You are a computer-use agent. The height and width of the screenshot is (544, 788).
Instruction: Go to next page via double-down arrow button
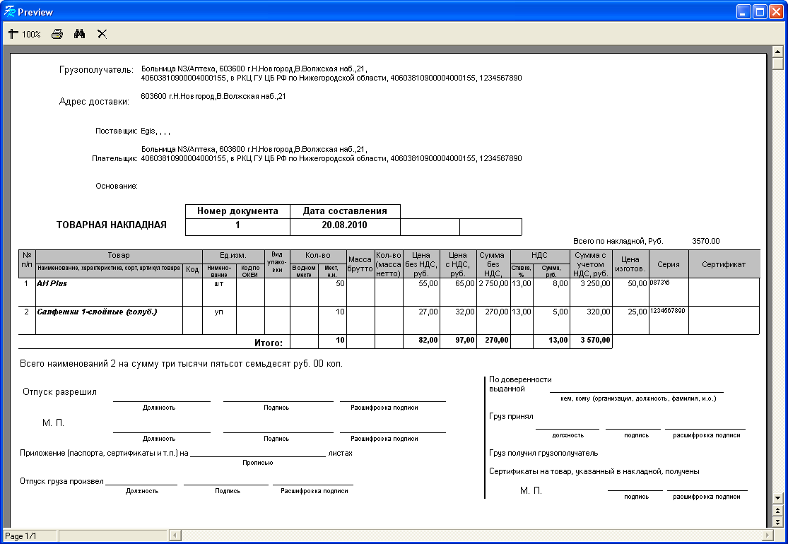click(x=777, y=521)
